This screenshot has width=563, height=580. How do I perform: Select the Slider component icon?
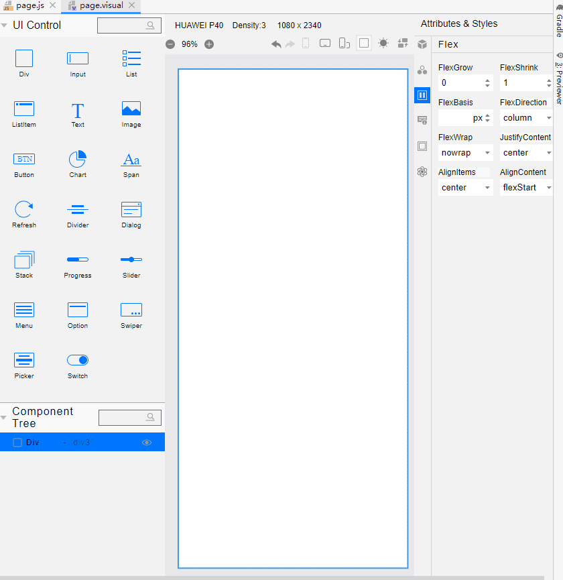click(x=131, y=259)
